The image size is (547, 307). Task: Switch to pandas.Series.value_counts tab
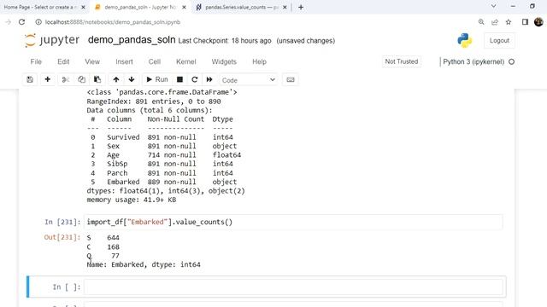(241, 7)
